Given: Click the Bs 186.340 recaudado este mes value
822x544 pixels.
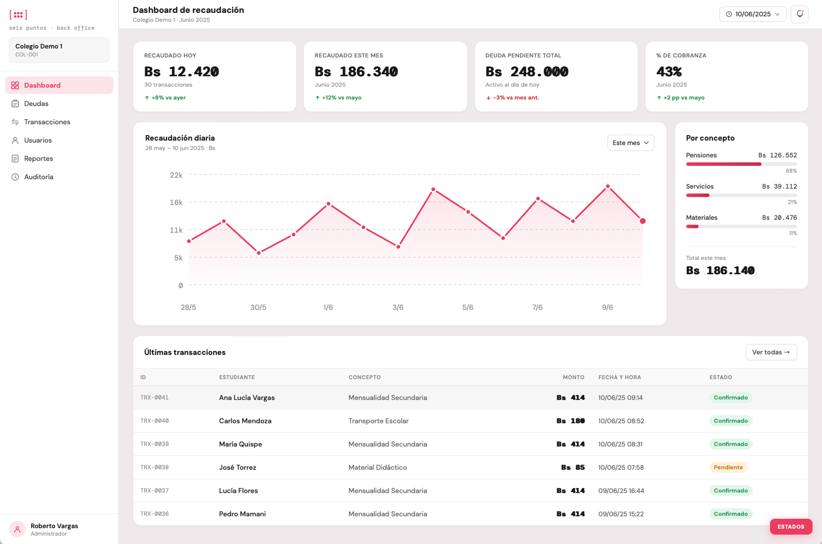Looking at the screenshot, I should [356, 72].
